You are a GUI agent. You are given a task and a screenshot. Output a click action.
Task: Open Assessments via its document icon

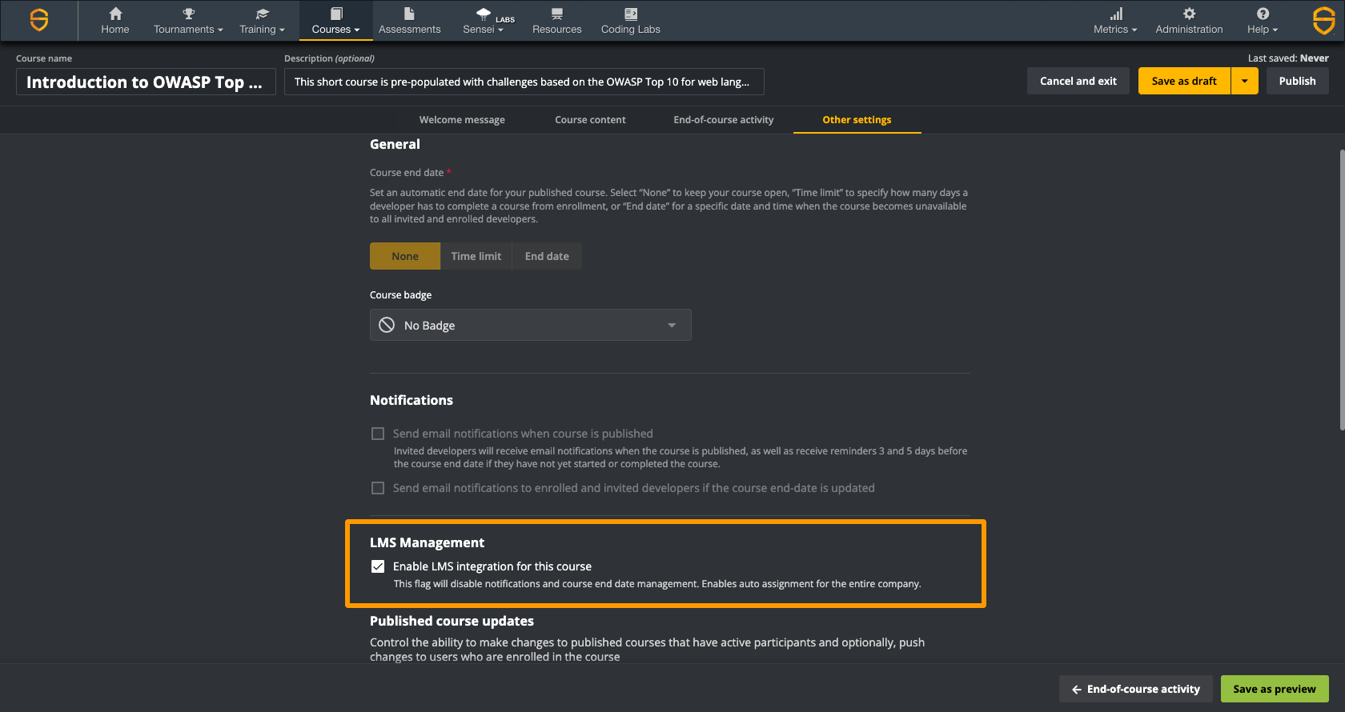point(410,14)
